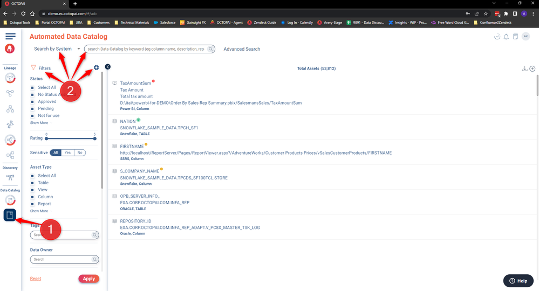Click the magnifier in the Data Owner search
The height and width of the screenshot is (291, 539).
coord(94,259)
